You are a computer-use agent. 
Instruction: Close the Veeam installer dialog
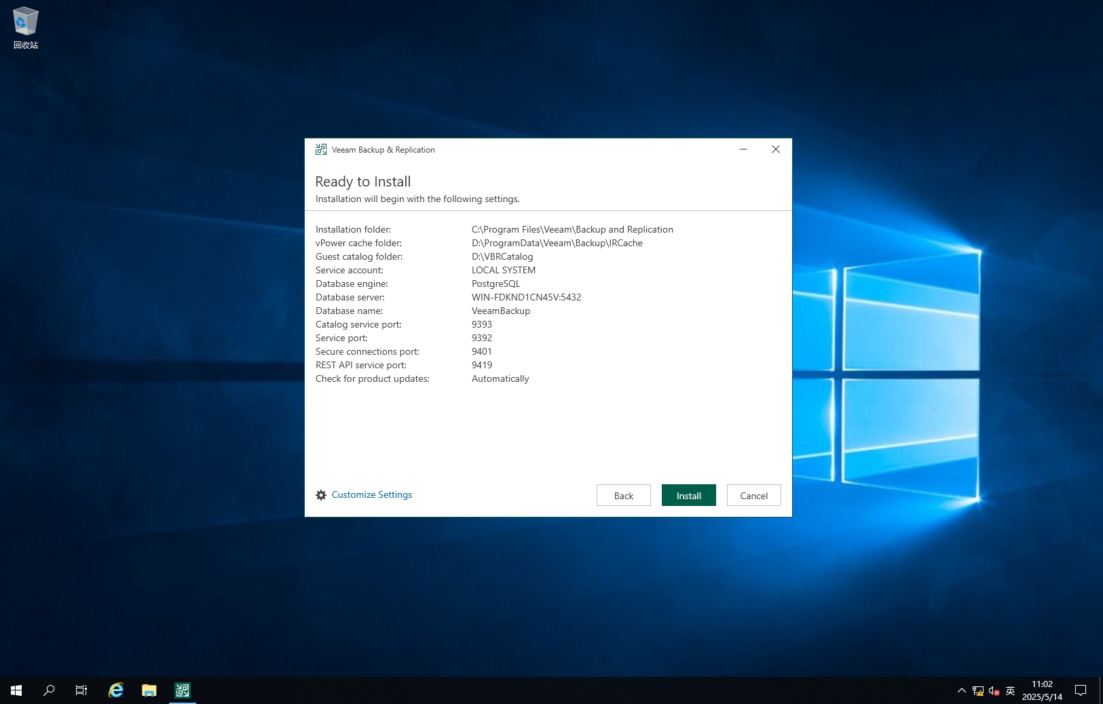[775, 149]
